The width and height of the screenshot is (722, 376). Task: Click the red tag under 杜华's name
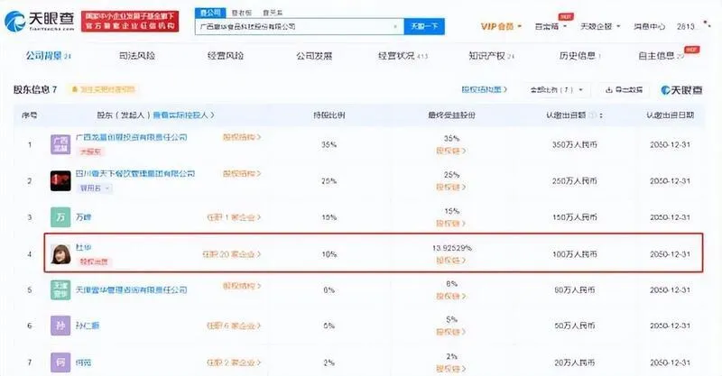[94, 261]
